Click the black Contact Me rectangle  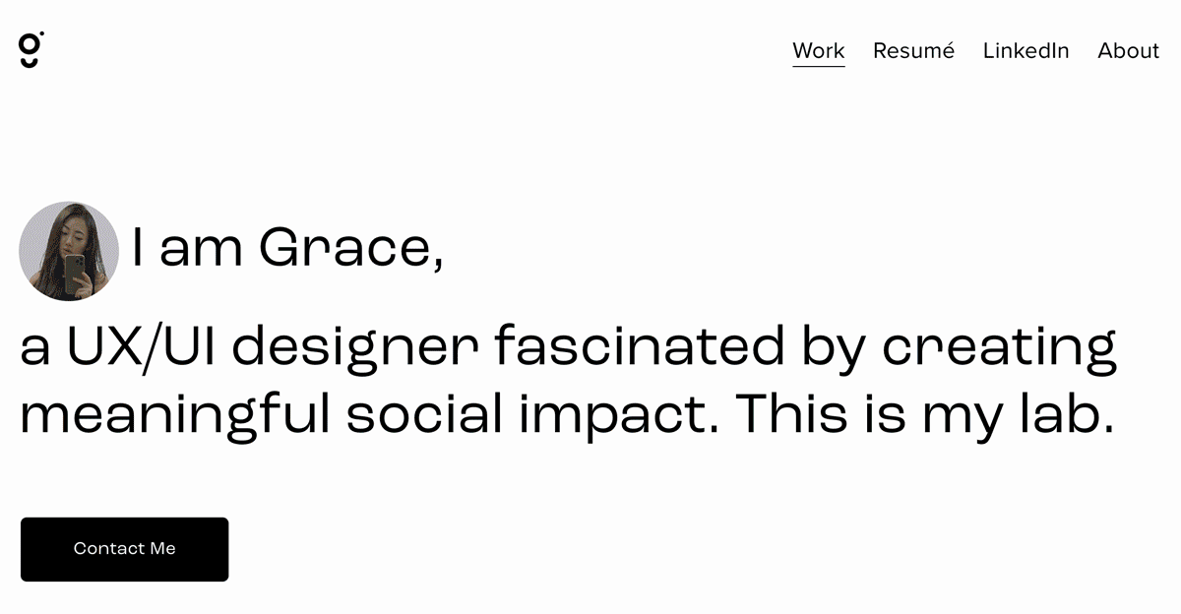(x=124, y=549)
